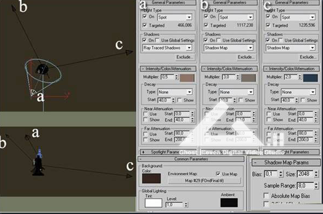323x214 pixels.
Task: Open Decay Type None dropdown under Multiplier 2,0
Action: (298, 92)
